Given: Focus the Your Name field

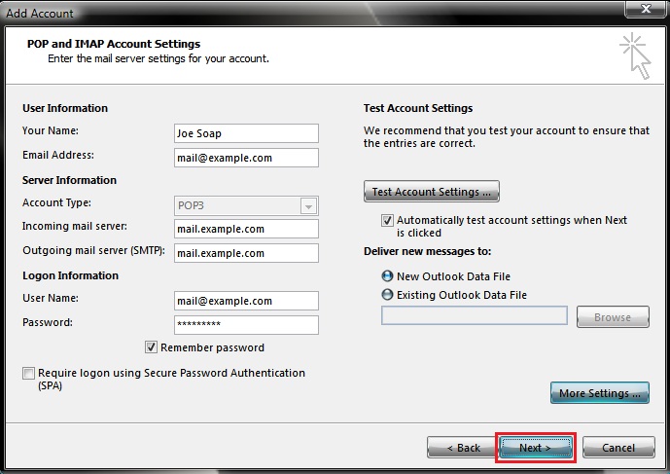Looking at the screenshot, I should [x=246, y=133].
